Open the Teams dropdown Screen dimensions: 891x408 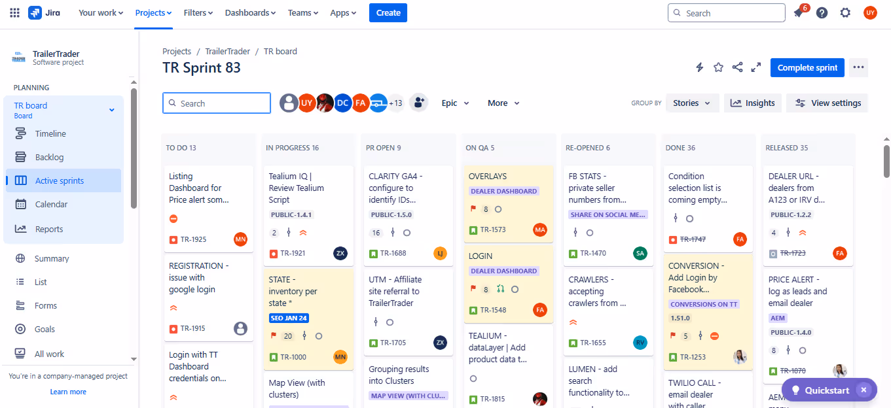(303, 12)
